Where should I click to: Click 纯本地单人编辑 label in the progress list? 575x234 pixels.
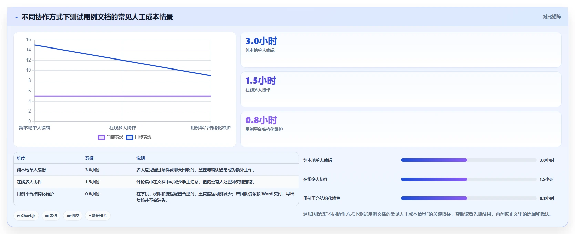[x=318, y=160]
